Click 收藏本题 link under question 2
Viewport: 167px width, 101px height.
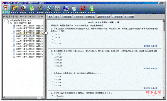point(154,68)
